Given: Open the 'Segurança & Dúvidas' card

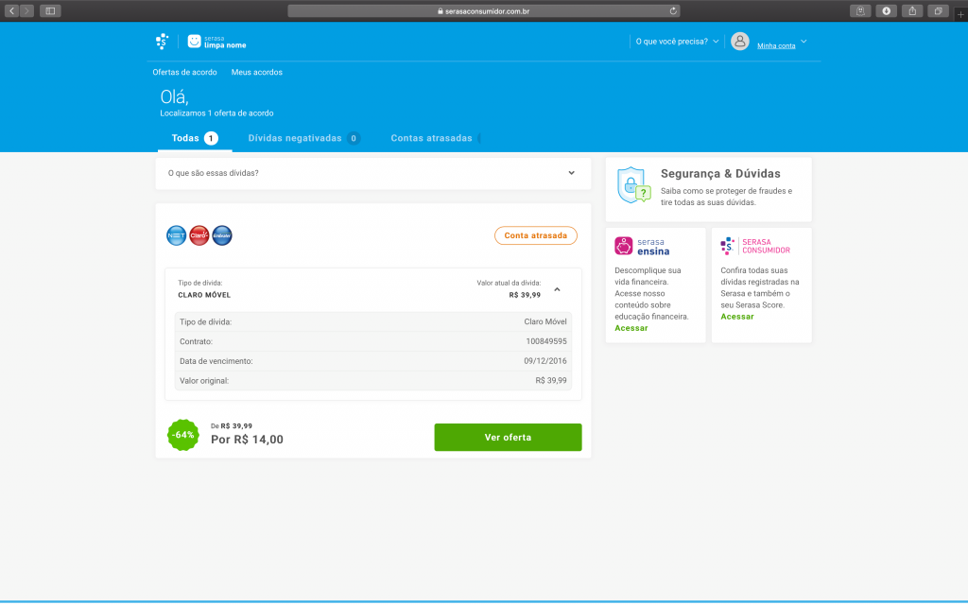Looking at the screenshot, I should tap(709, 189).
